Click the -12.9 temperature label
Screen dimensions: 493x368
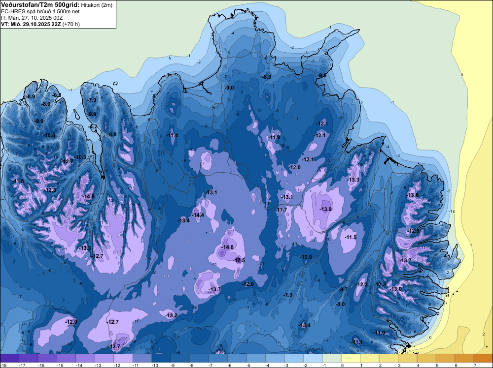click(71, 322)
